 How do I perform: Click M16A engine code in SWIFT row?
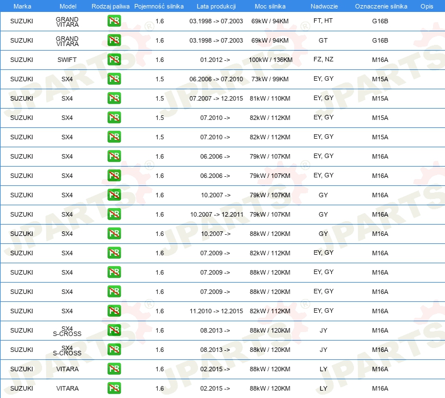coord(380,60)
